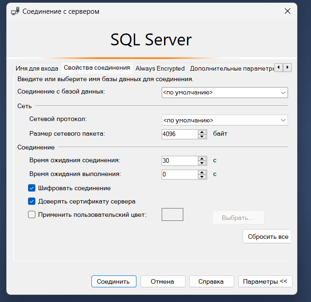Click the Выбрать... color button
The height and width of the screenshot is (302, 311).
coord(238,218)
